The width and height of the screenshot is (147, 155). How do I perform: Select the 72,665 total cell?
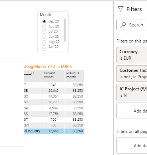[x=53, y=131]
